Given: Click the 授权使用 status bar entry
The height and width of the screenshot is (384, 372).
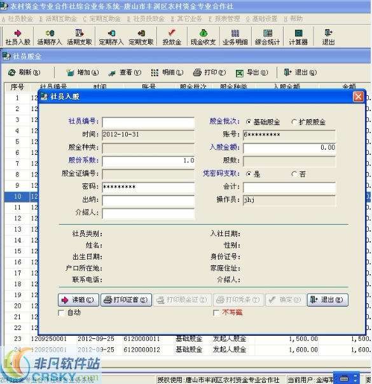Looking at the screenshot, I should tap(218, 380).
